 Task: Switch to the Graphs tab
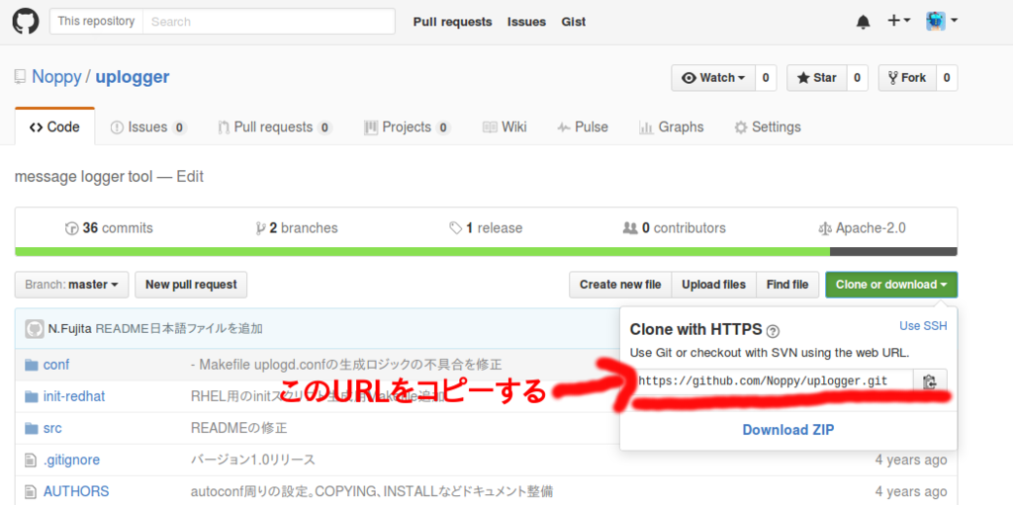[672, 127]
